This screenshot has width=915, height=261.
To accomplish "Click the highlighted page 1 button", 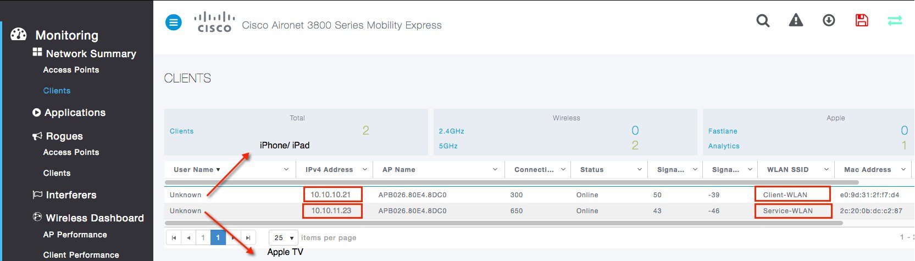I will [218, 238].
